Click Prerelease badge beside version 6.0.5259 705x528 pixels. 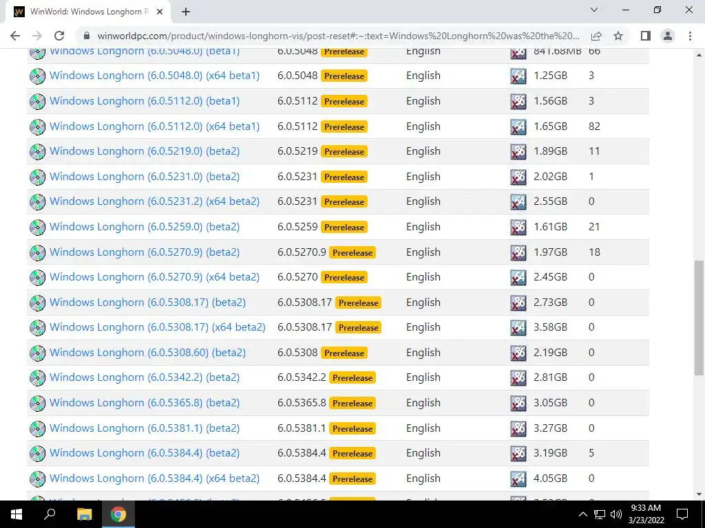tap(344, 227)
